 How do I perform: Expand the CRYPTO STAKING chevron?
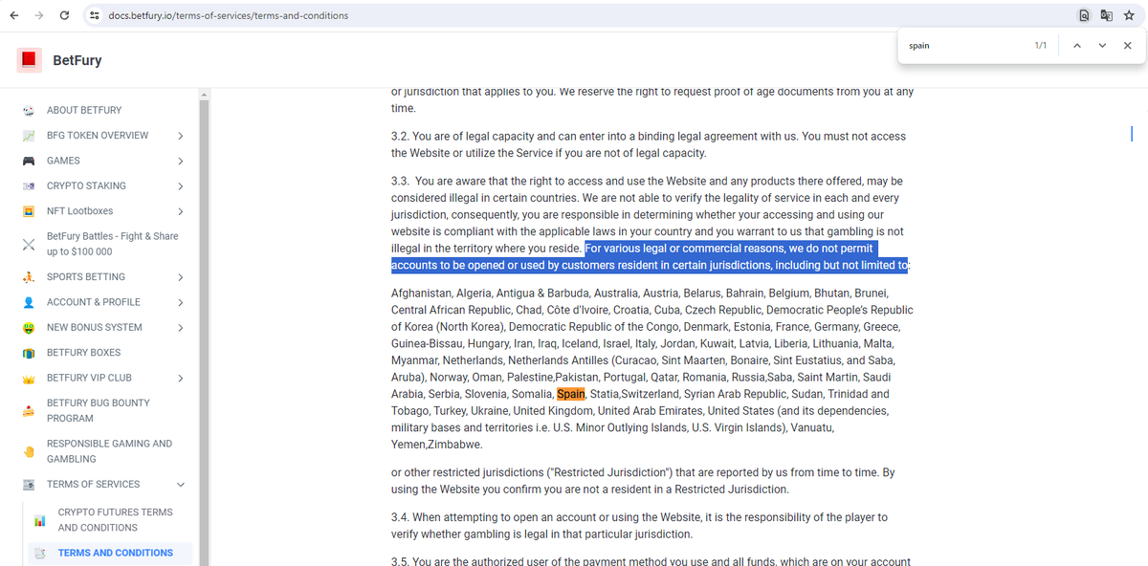pyautogui.click(x=180, y=185)
